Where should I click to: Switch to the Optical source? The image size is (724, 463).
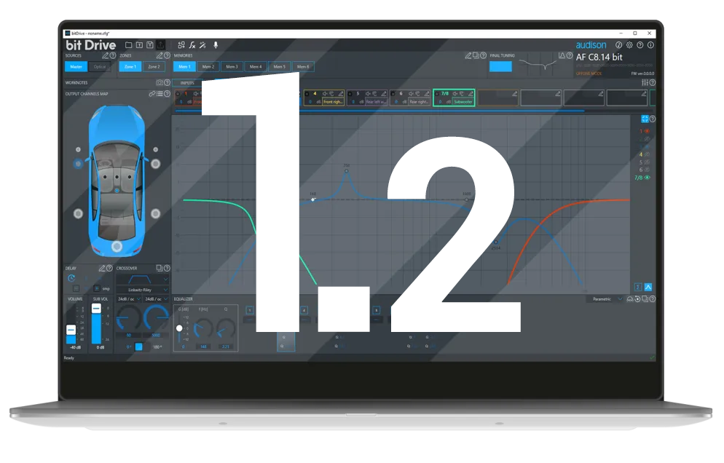pyautogui.click(x=101, y=66)
